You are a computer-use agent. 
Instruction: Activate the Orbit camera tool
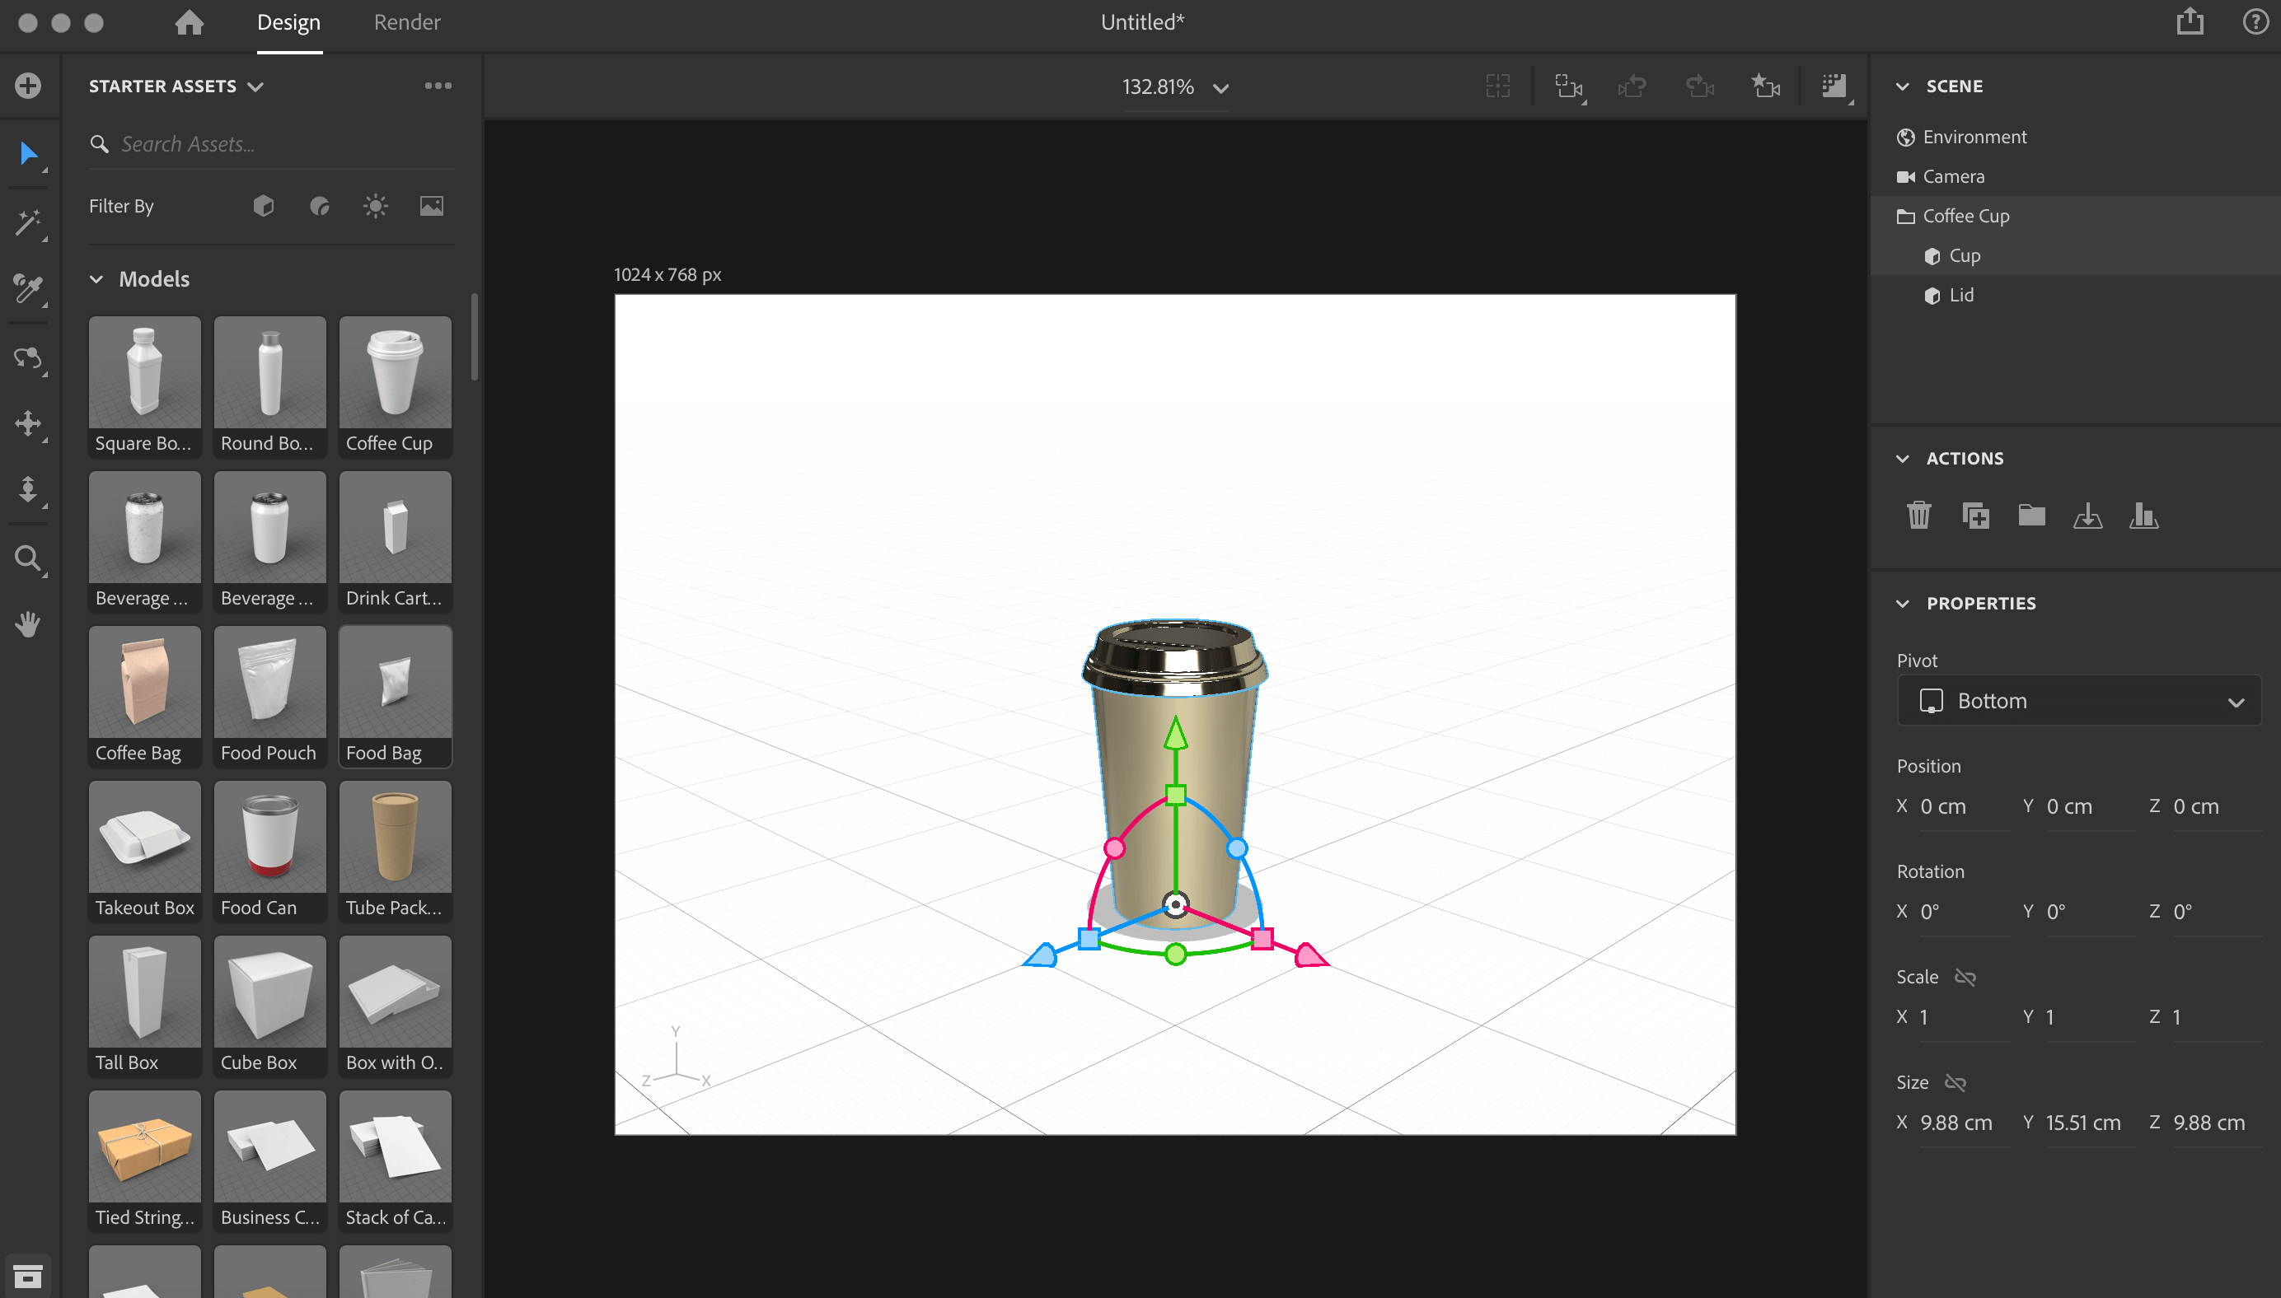click(29, 359)
